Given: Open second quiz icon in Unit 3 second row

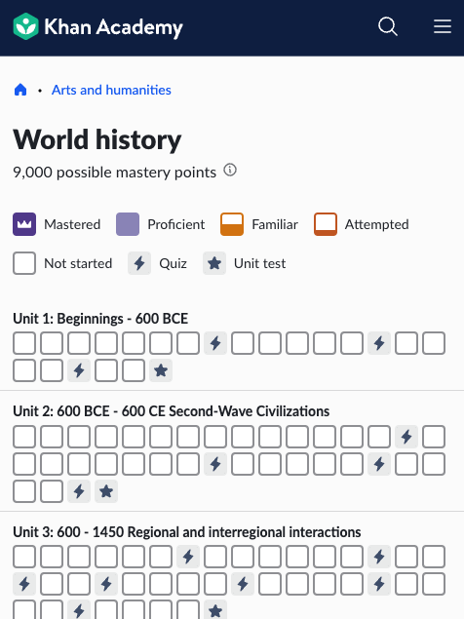Looking at the screenshot, I should (x=106, y=584).
